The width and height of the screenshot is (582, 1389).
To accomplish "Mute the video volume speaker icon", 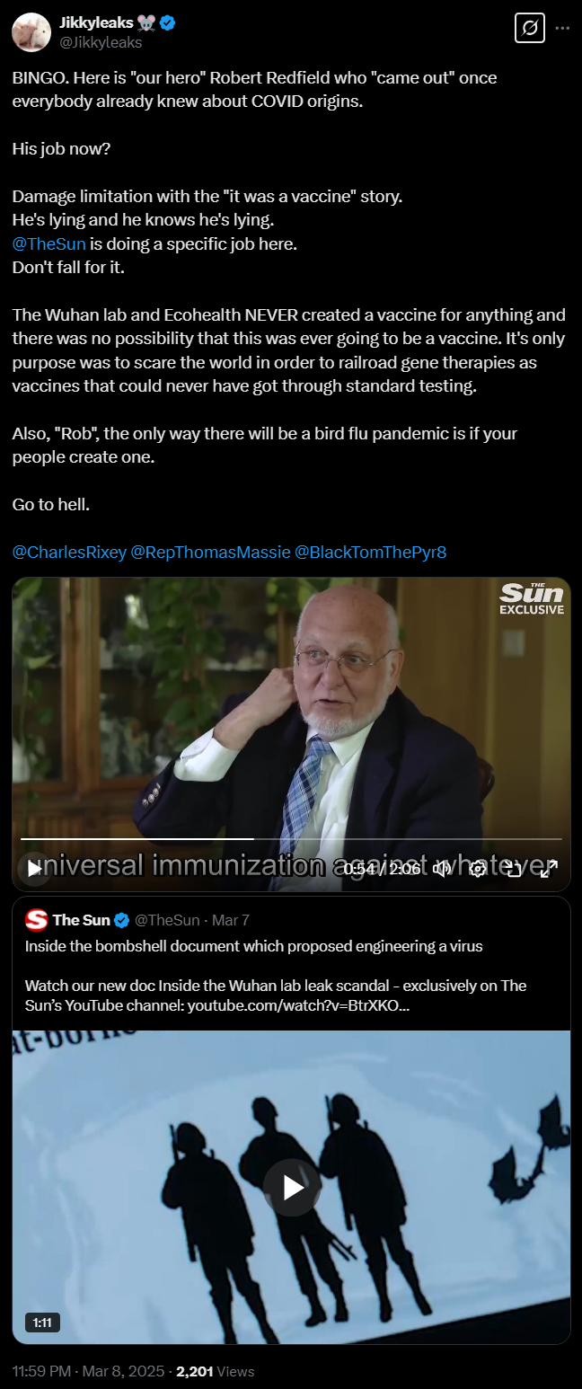I will [441, 868].
